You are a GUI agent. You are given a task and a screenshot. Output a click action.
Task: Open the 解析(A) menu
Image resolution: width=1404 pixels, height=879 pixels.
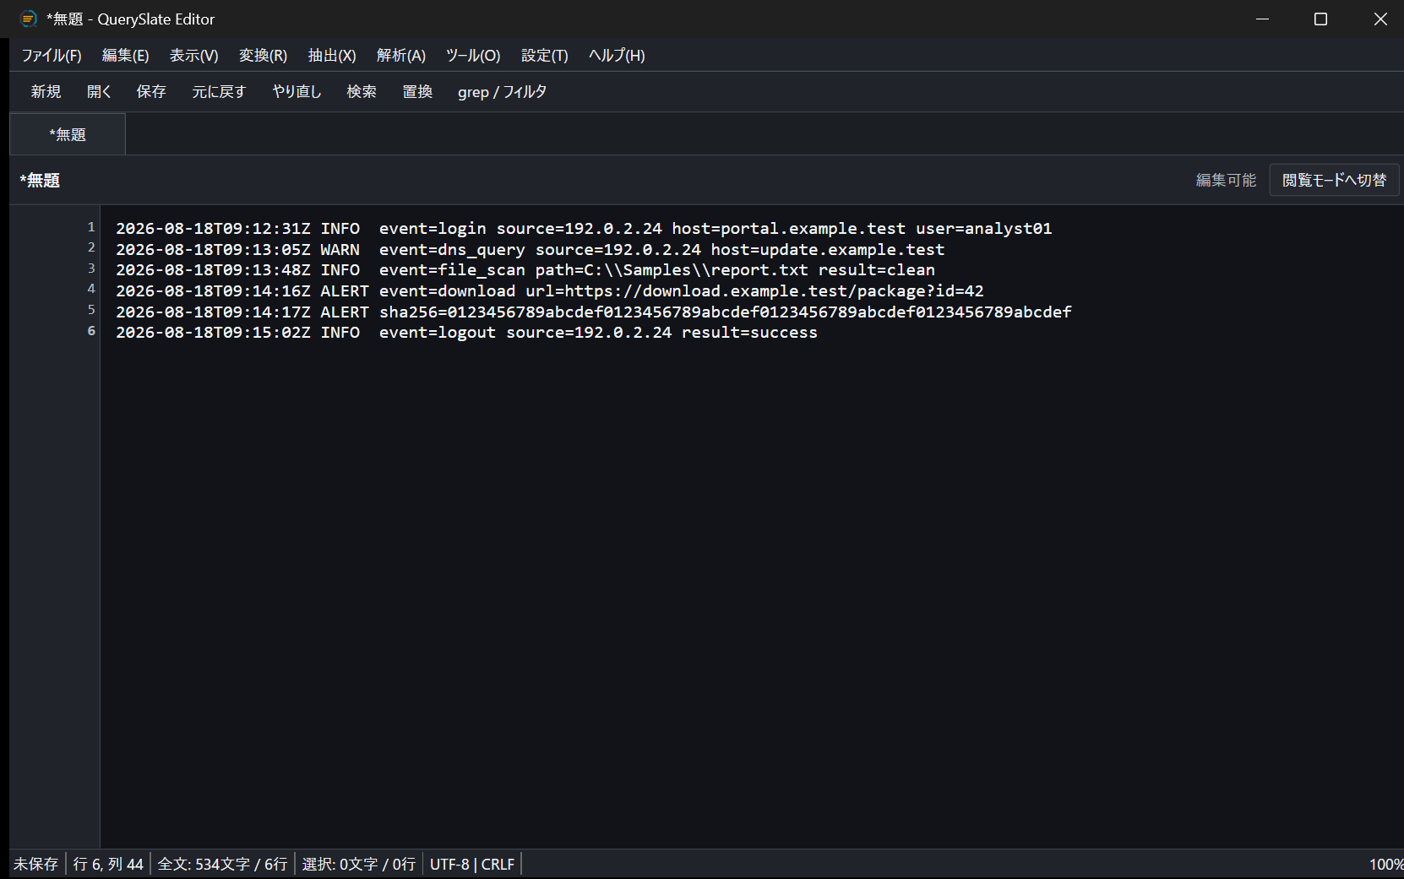click(401, 56)
